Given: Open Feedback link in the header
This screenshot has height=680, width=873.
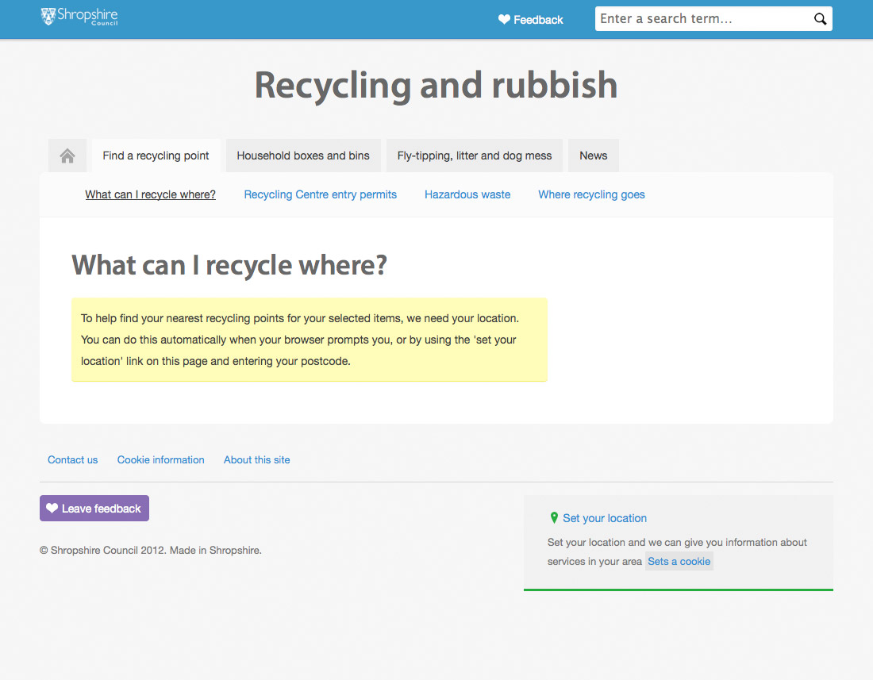Looking at the screenshot, I should [x=530, y=20].
